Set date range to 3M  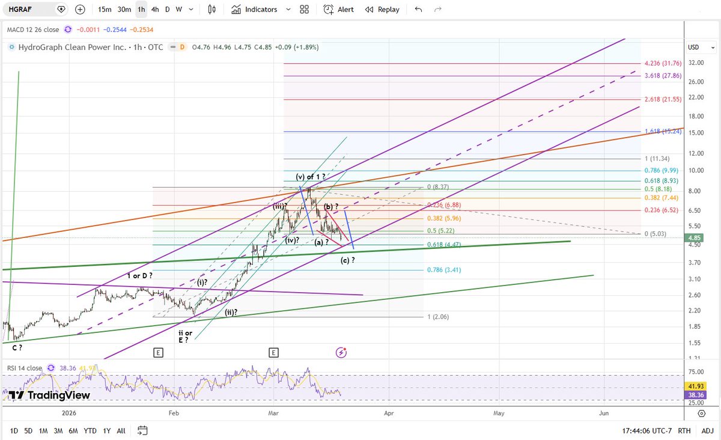(x=58, y=430)
